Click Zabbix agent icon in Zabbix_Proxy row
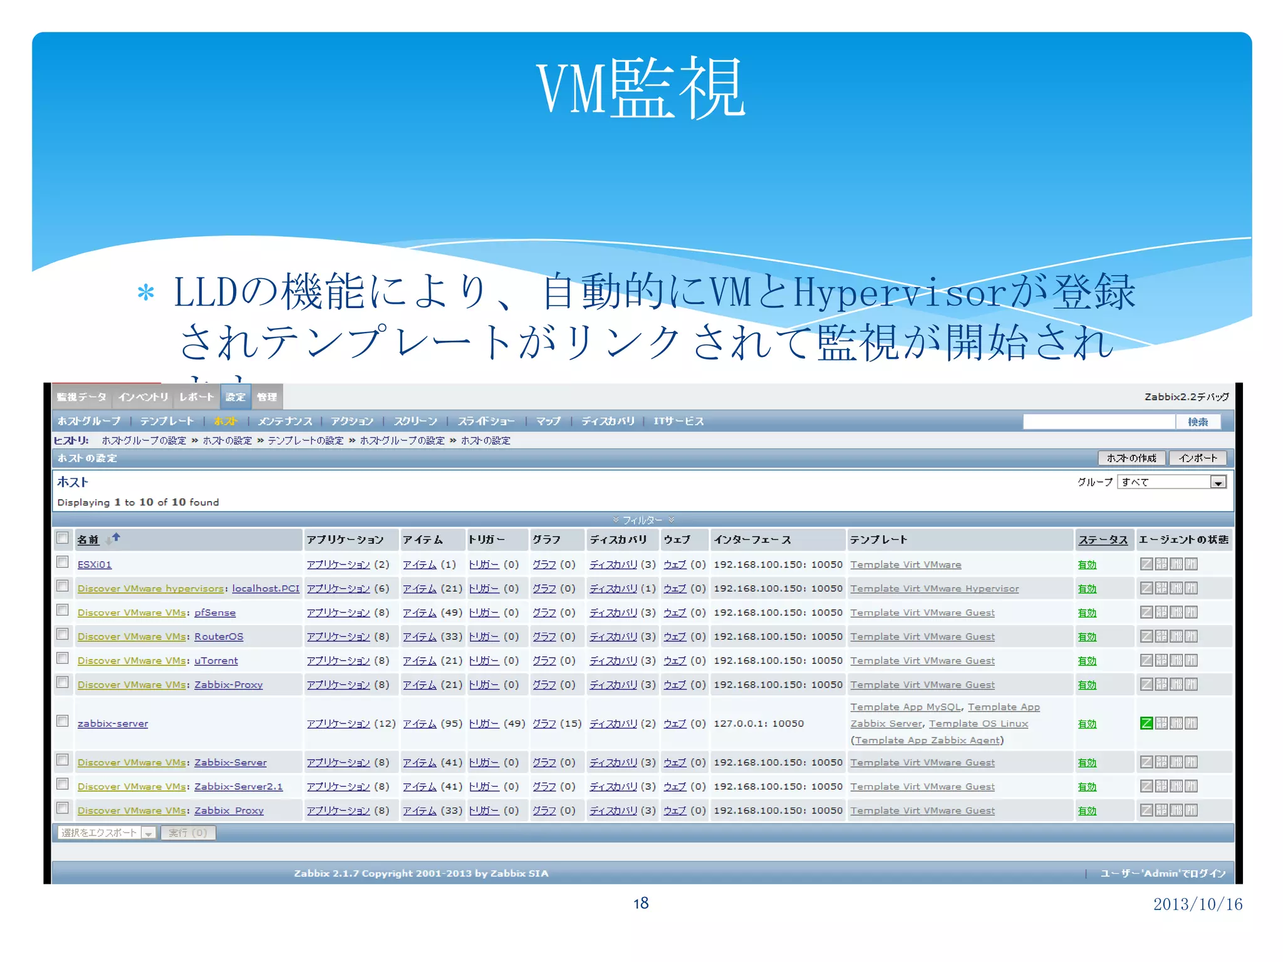This screenshot has width=1283, height=962. [1146, 810]
